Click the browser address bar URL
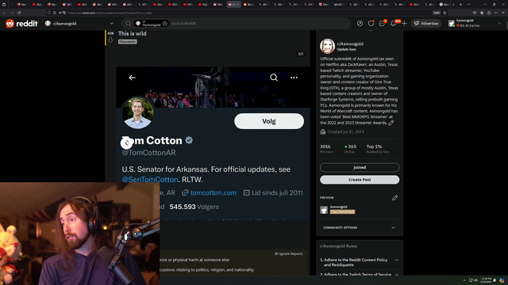 point(110,13)
